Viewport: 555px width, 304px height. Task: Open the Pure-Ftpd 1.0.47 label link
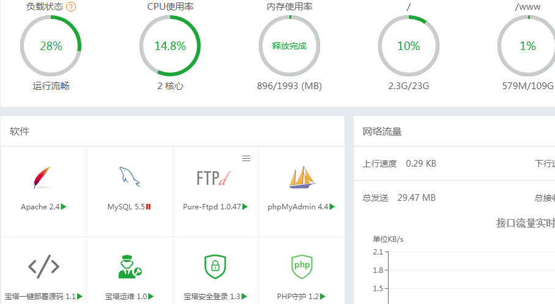(212, 207)
